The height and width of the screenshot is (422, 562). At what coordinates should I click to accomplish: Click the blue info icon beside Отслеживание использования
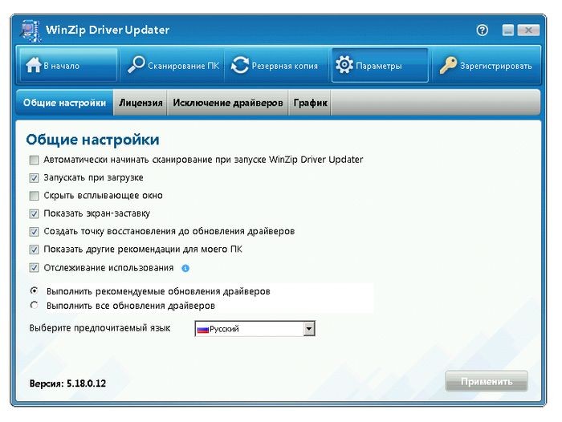[185, 268]
